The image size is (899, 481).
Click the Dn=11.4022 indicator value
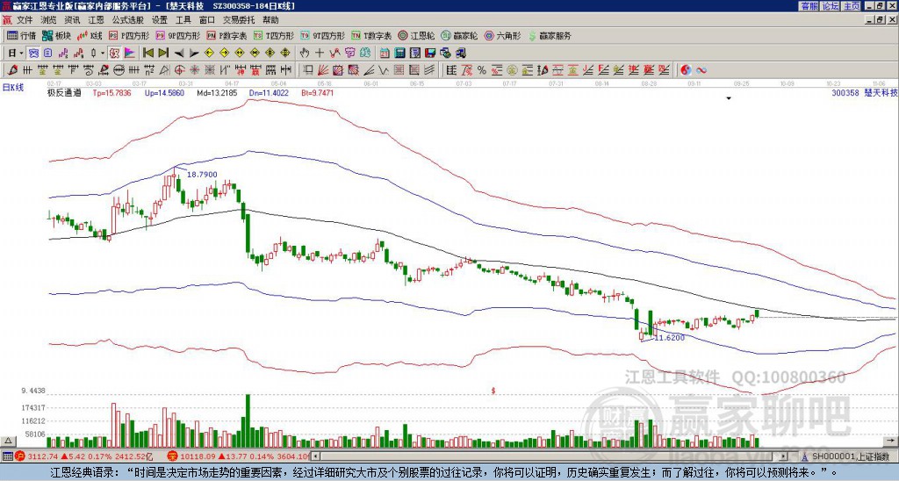[269, 92]
